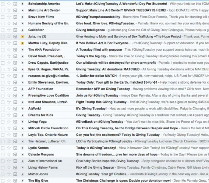
Task: Toggle yellow importance marker on Julia, me conversation
Action: click(x=23, y=37)
